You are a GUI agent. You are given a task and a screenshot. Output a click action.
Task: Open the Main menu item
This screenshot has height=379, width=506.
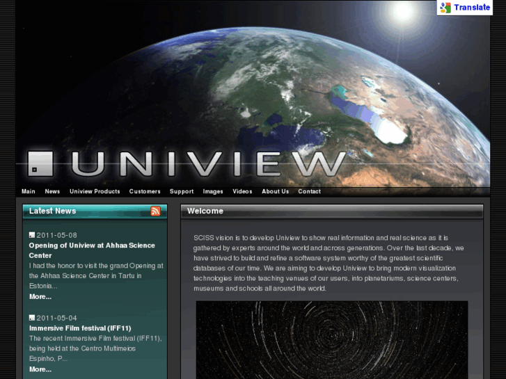coord(29,191)
